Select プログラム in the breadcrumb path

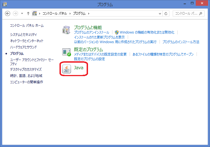click(x=79, y=13)
